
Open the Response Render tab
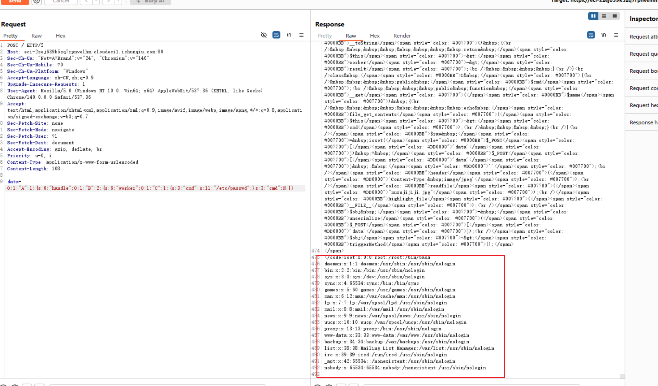click(x=402, y=36)
